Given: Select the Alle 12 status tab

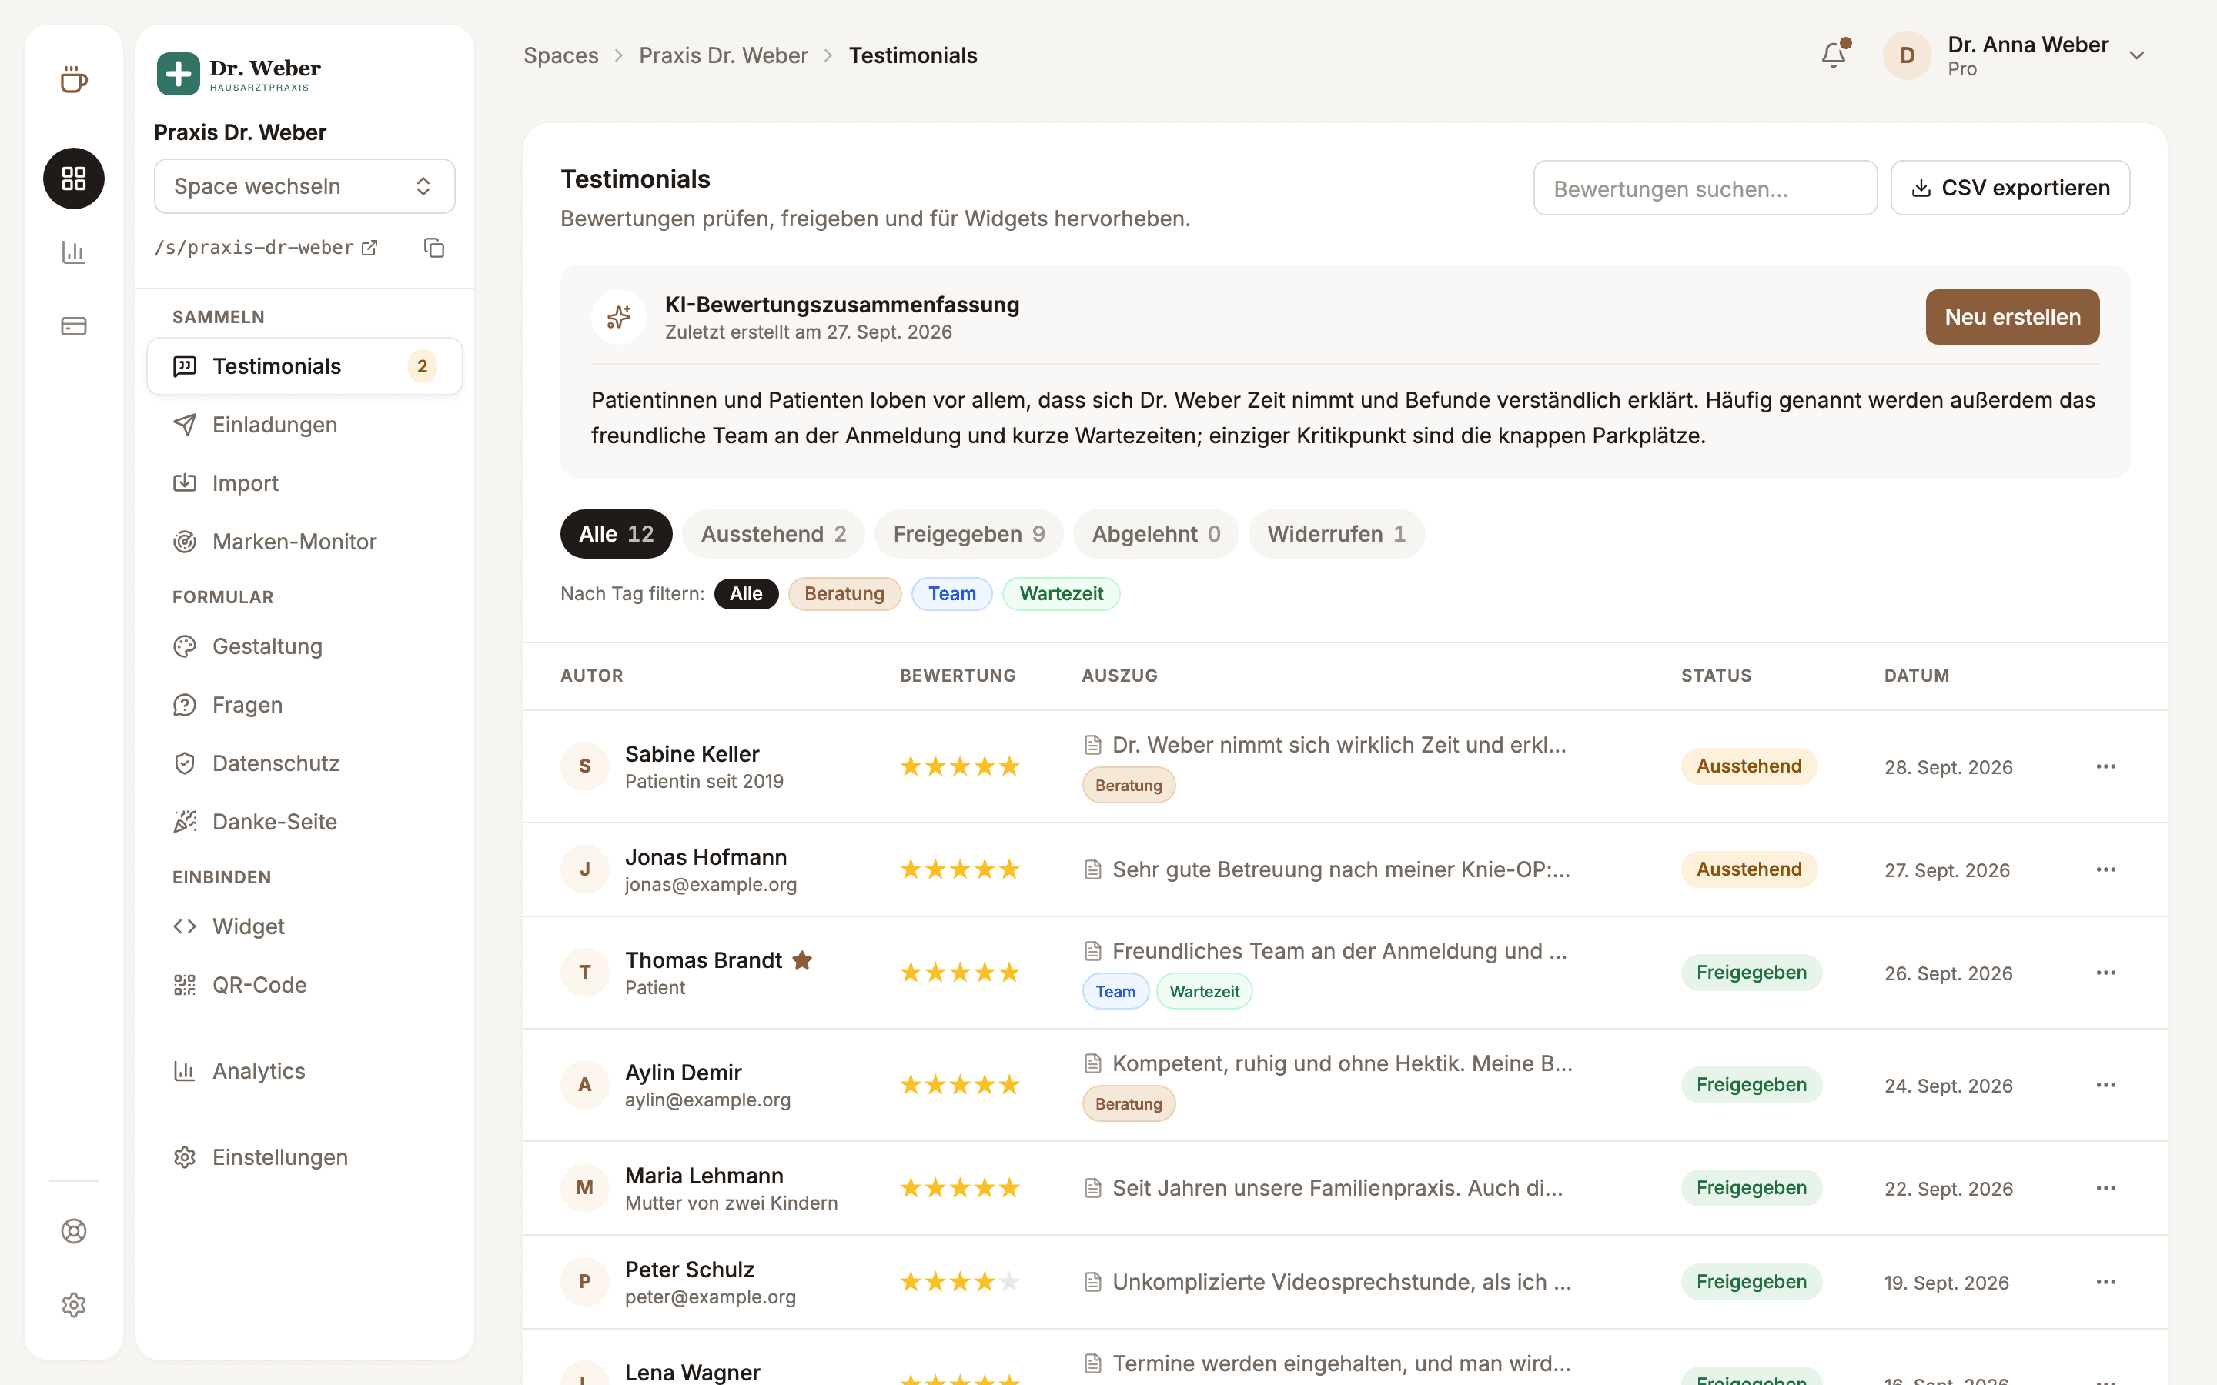Looking at the screenshot, I should tap(616, 534).
